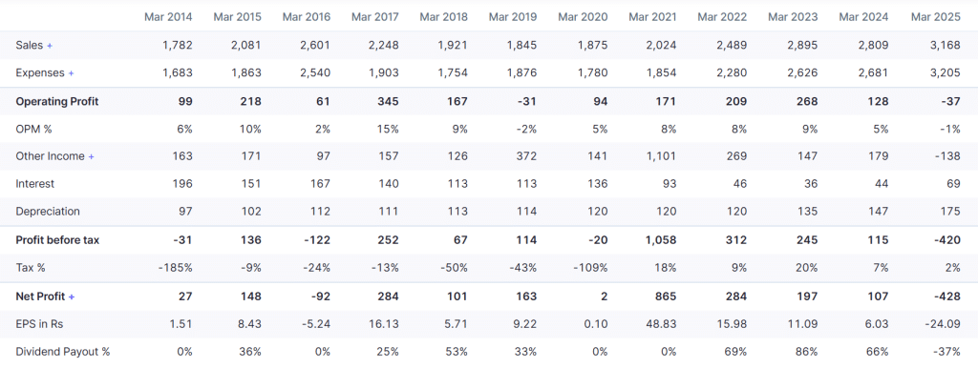Click the Operating Profit row label

click(x=57, y=101)
